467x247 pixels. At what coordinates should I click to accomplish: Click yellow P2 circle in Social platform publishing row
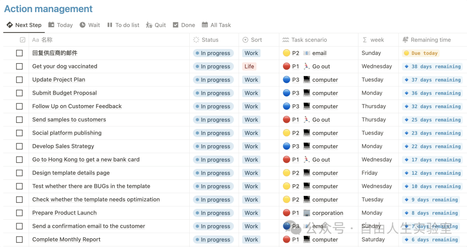(x=286, y=133)
